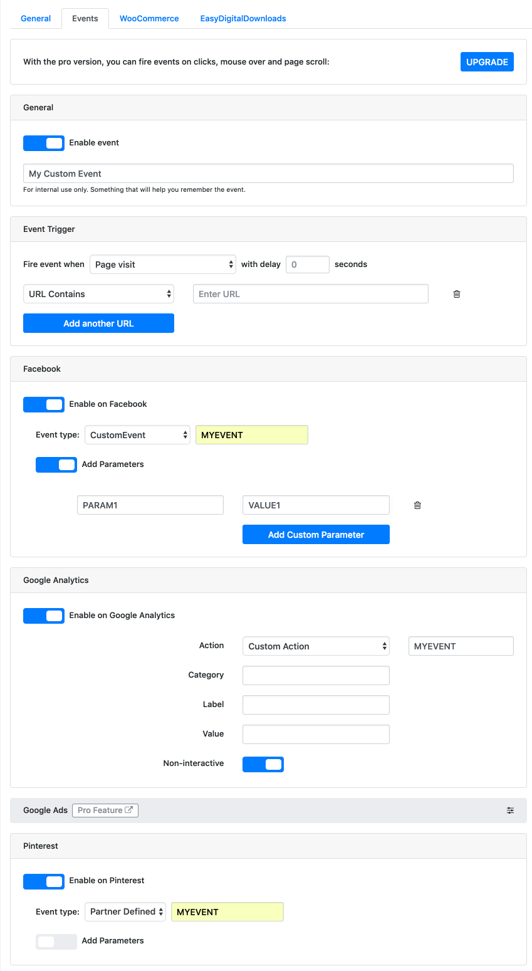The image size is (532, 971).
Task: Toggle Enable on Google Analytics switch
Action: tap(44, 616)
